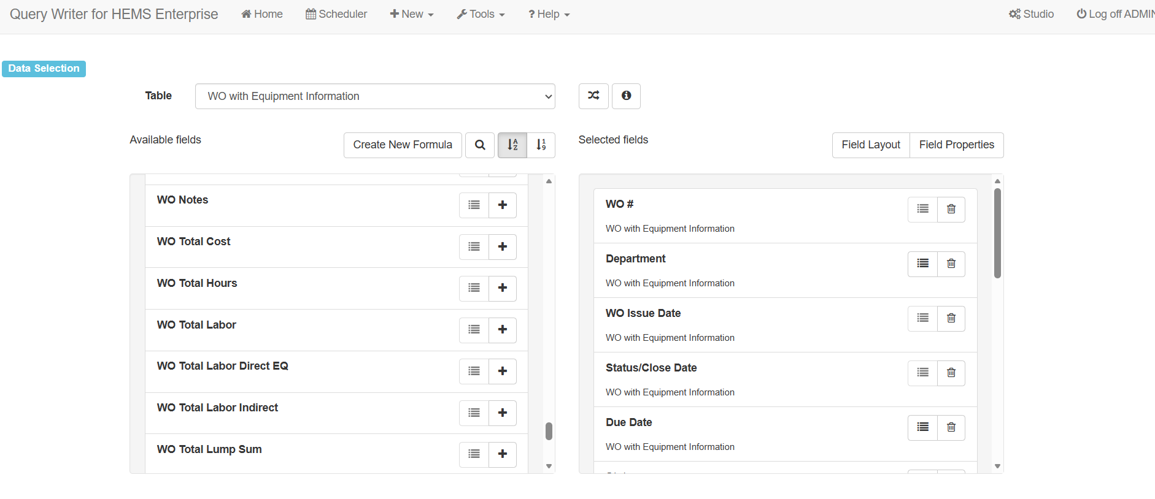Add WO Total Labor Direct EQ field
This screenshot has width=1155, height=499.
coord(503,371)
